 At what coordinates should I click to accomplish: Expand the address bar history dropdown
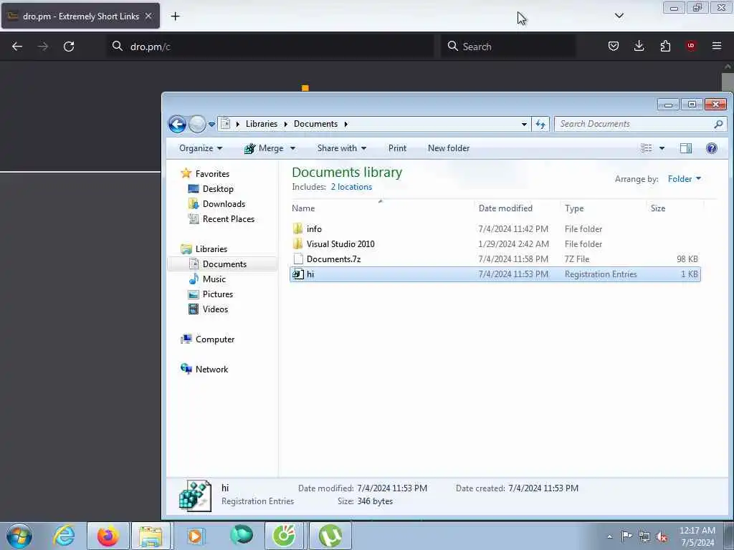524,124
